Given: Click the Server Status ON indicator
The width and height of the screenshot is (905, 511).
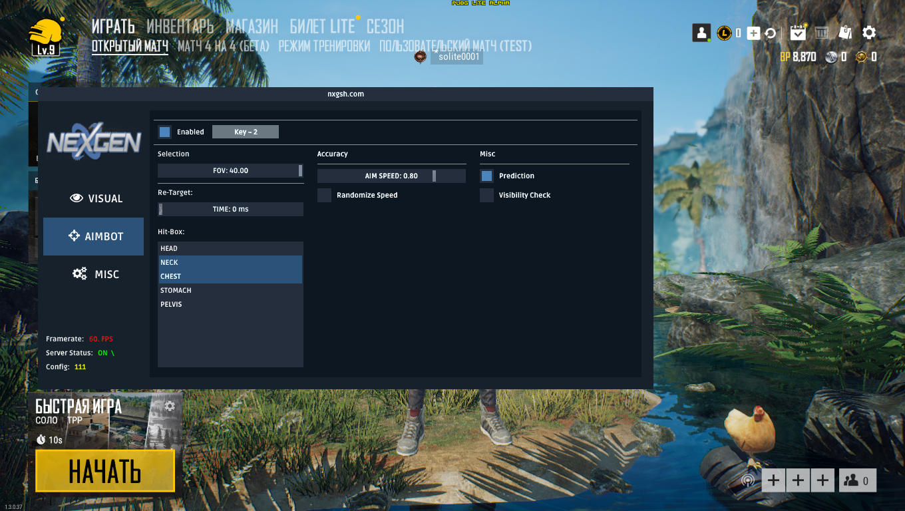Looking at the screenshot, I should [80, 353].
